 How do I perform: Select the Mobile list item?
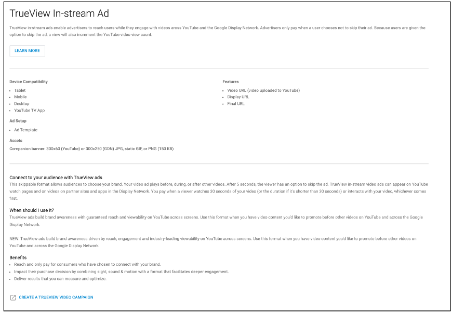coord(20,97)
